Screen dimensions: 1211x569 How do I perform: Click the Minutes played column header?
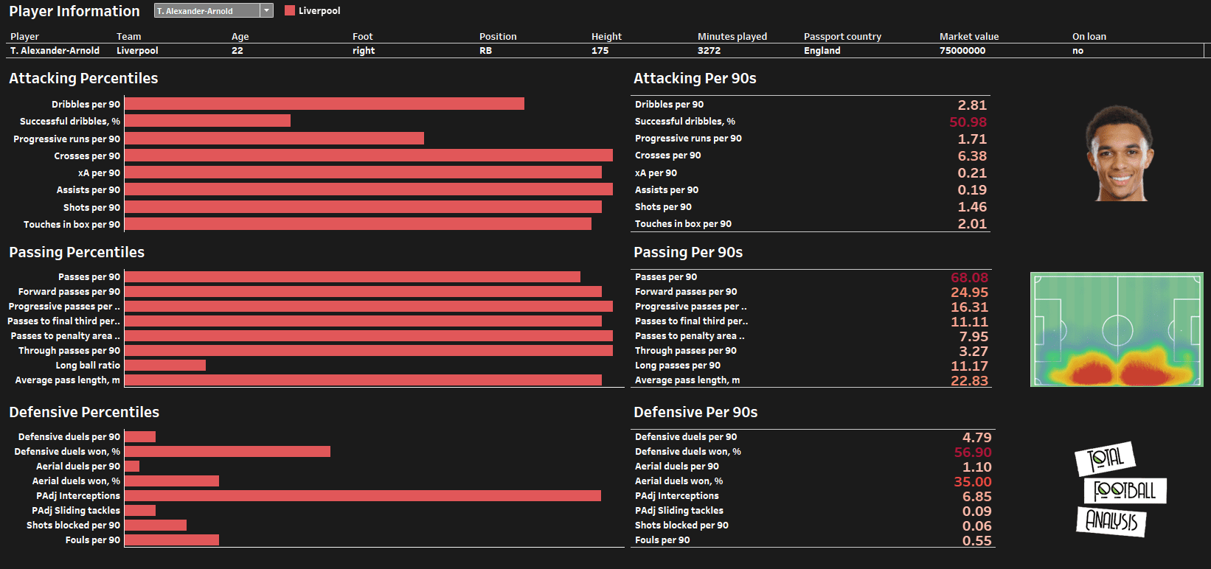tap(732, 36)
